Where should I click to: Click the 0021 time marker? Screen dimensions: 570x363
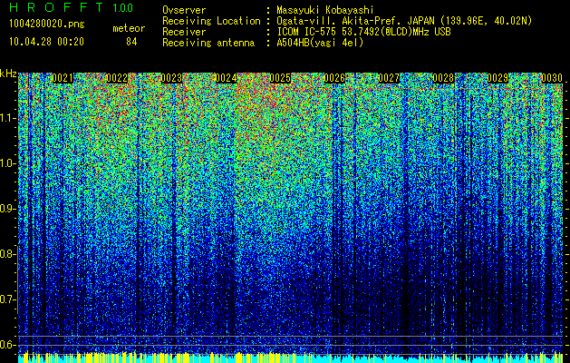(x=63, y=78)
